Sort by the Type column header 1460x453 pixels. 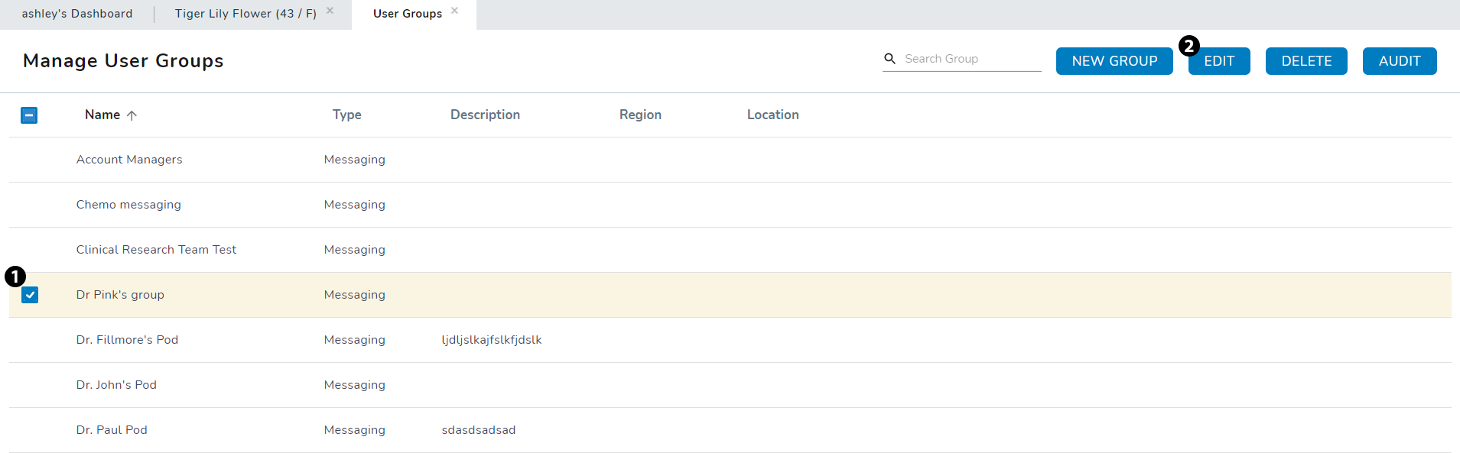click(346, 115)
